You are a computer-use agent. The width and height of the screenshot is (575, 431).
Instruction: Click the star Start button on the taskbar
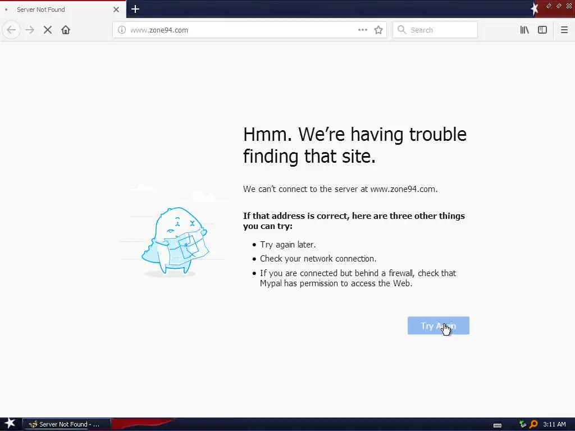[10, 423]
